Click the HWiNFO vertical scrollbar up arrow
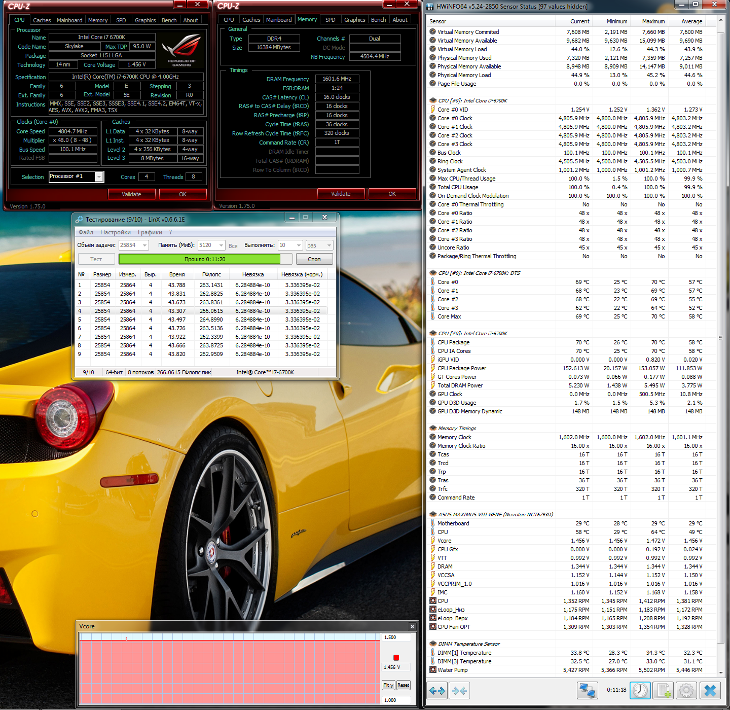730x710 pixels. pyautogui.click(x=721, y=20)
